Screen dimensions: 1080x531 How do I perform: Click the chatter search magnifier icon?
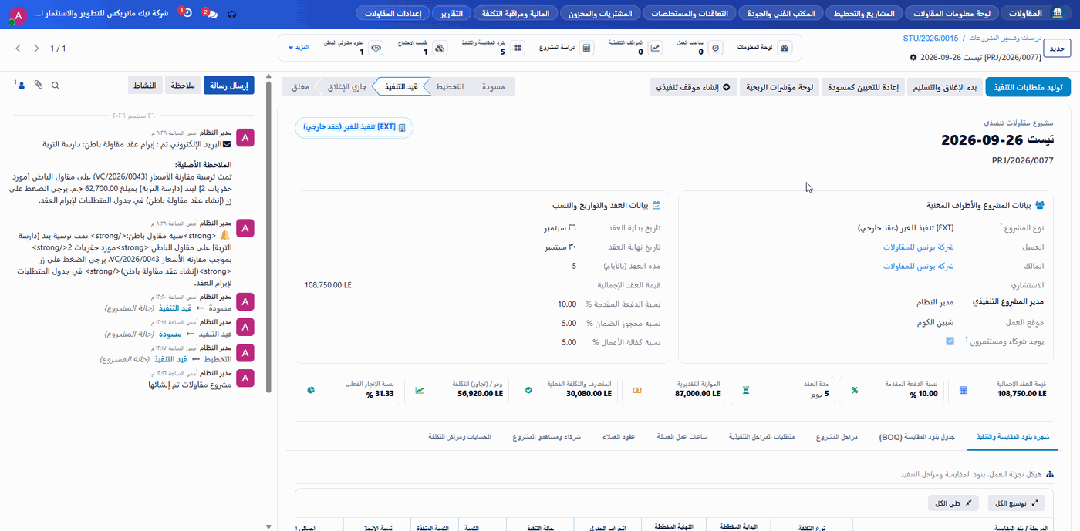[x=56, y=86]
